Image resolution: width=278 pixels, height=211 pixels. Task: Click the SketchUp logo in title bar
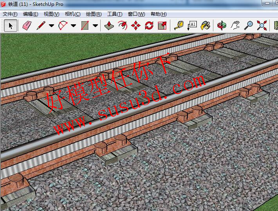point(3,4)
